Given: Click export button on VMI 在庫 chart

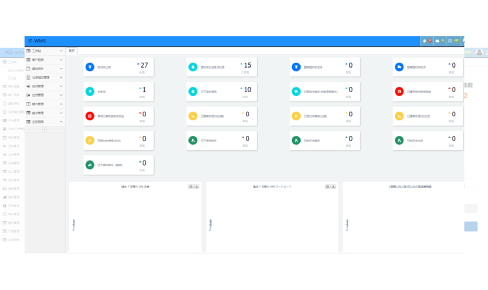Looking at the screenshot, I should 196,186.
